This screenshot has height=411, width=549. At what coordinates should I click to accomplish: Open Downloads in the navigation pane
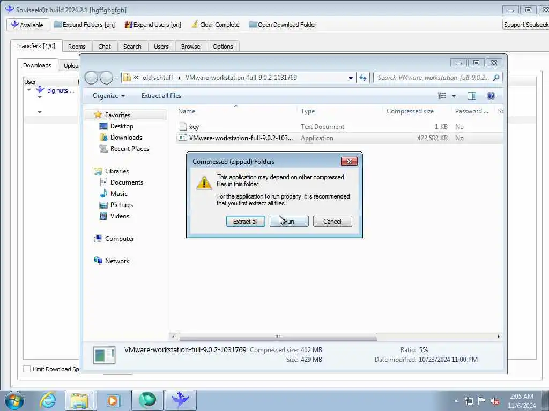click(x=126, y=138)
